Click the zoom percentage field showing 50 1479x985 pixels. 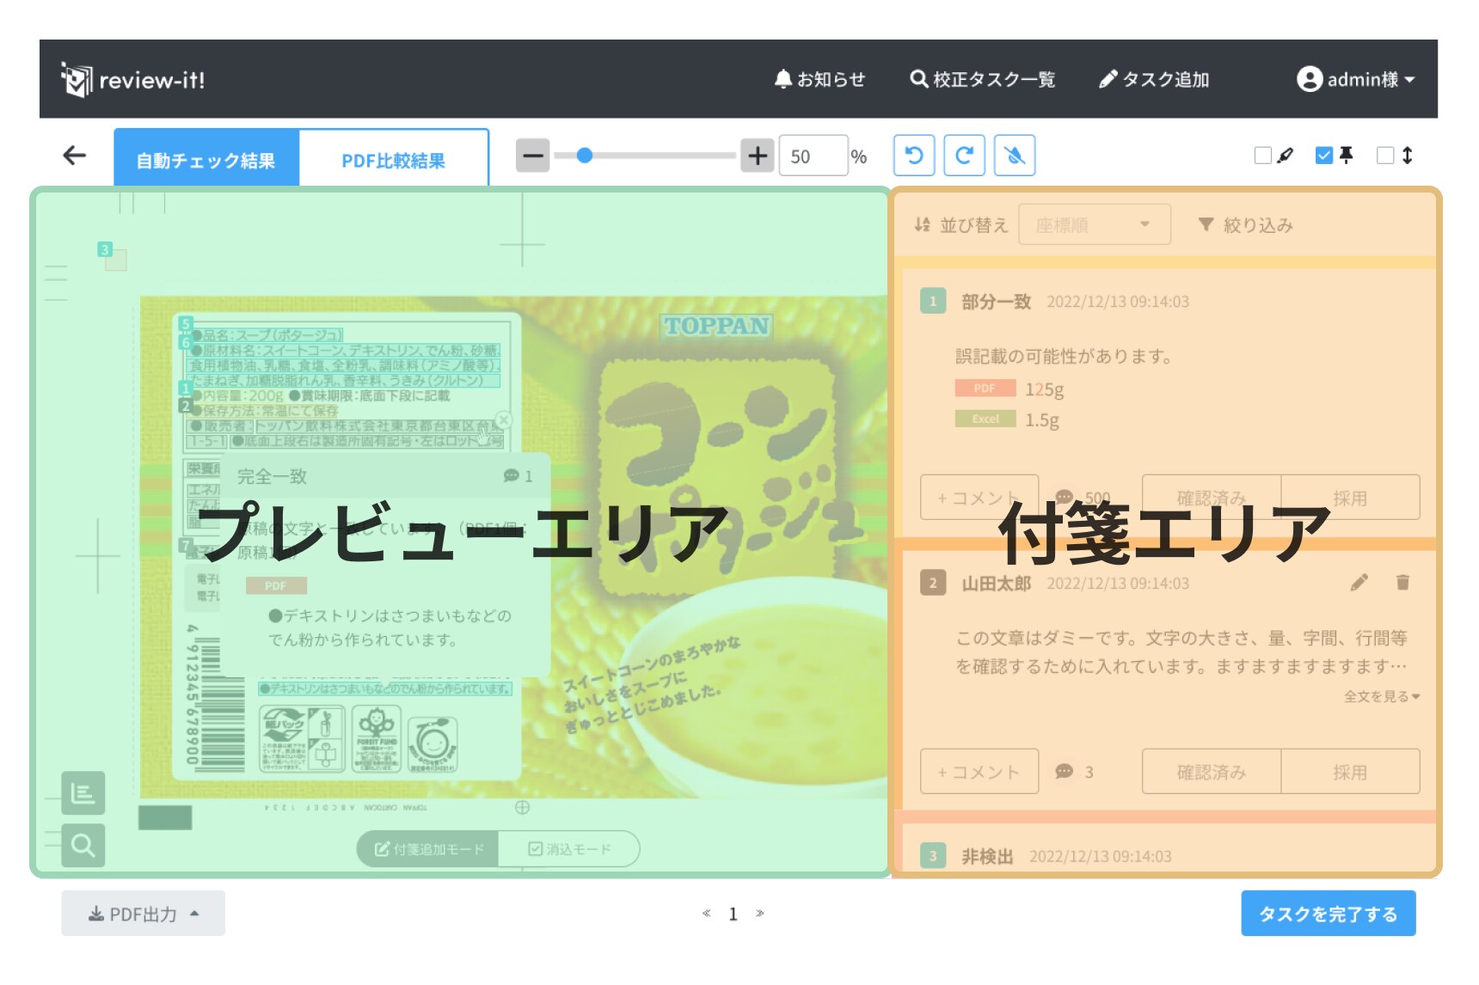(813, 156)
